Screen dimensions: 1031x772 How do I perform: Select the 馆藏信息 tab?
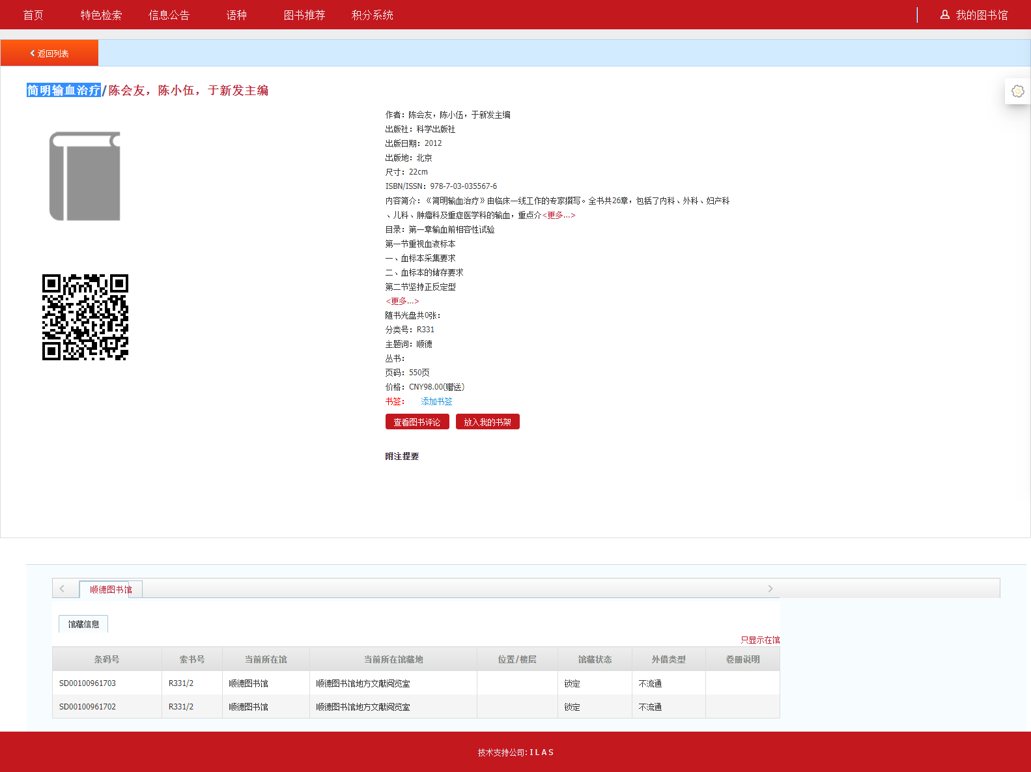[83, 624]
